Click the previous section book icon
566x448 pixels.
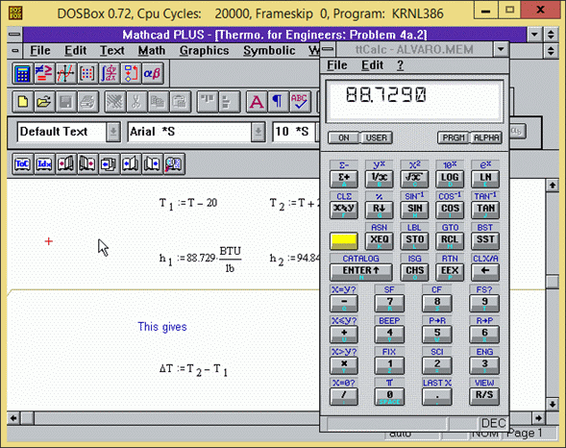131,164
